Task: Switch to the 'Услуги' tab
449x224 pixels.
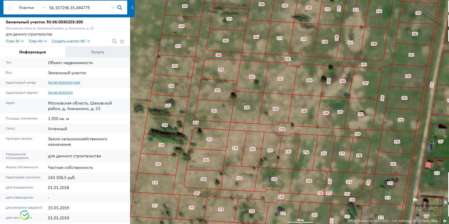Action: [x=97, y=52]
